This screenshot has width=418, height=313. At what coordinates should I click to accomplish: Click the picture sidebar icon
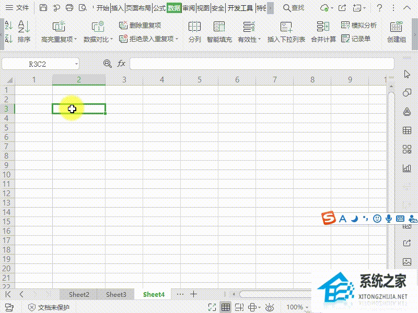point(407,262)
